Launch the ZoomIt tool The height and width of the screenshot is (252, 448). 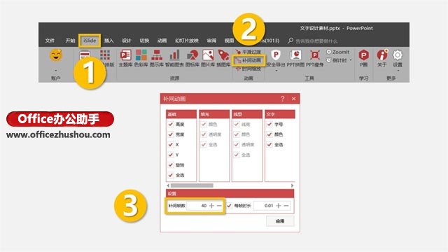(x=337, y=52)
